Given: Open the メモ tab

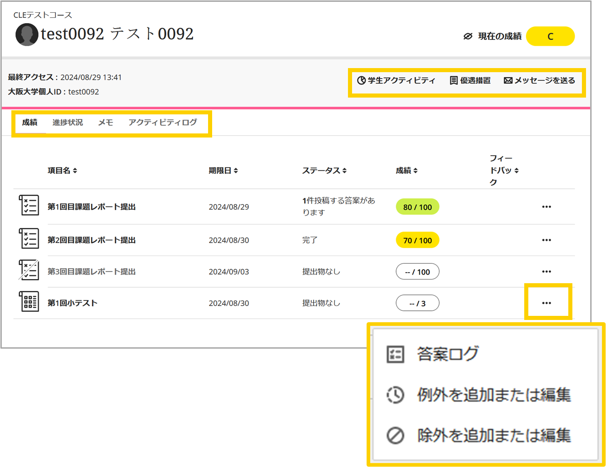Looking at the screenshot, I should click(x=105, y=123).
